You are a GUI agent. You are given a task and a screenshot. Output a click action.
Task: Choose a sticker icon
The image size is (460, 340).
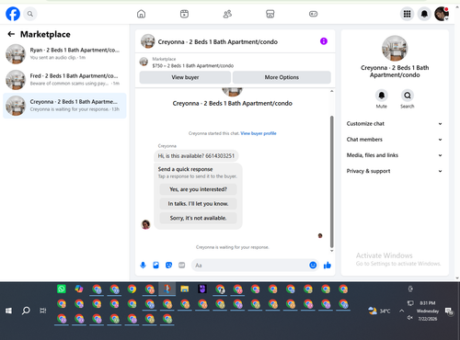tap(168, 266)
